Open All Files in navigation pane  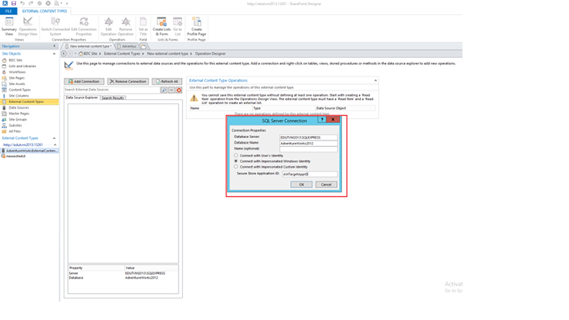point(14,131)
